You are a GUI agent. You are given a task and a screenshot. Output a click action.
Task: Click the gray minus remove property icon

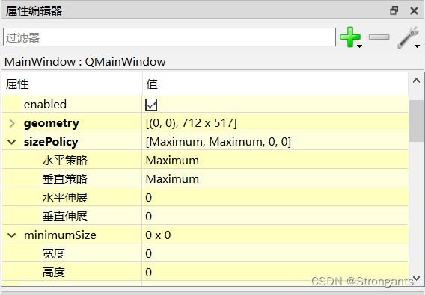click(x=379, y=37)
